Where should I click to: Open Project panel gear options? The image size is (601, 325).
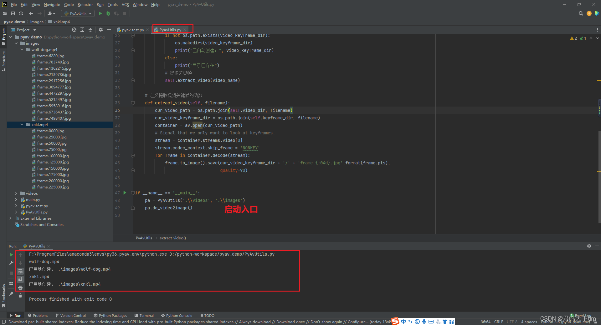[101, 30]
